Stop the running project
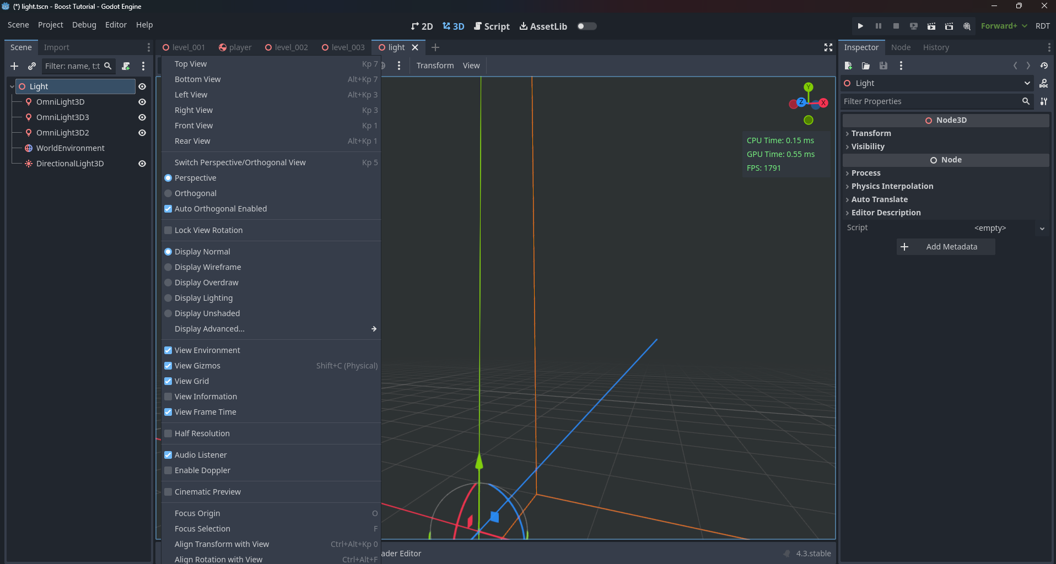The height and width of the screenshot is (564, 1056). click(896, 26)
